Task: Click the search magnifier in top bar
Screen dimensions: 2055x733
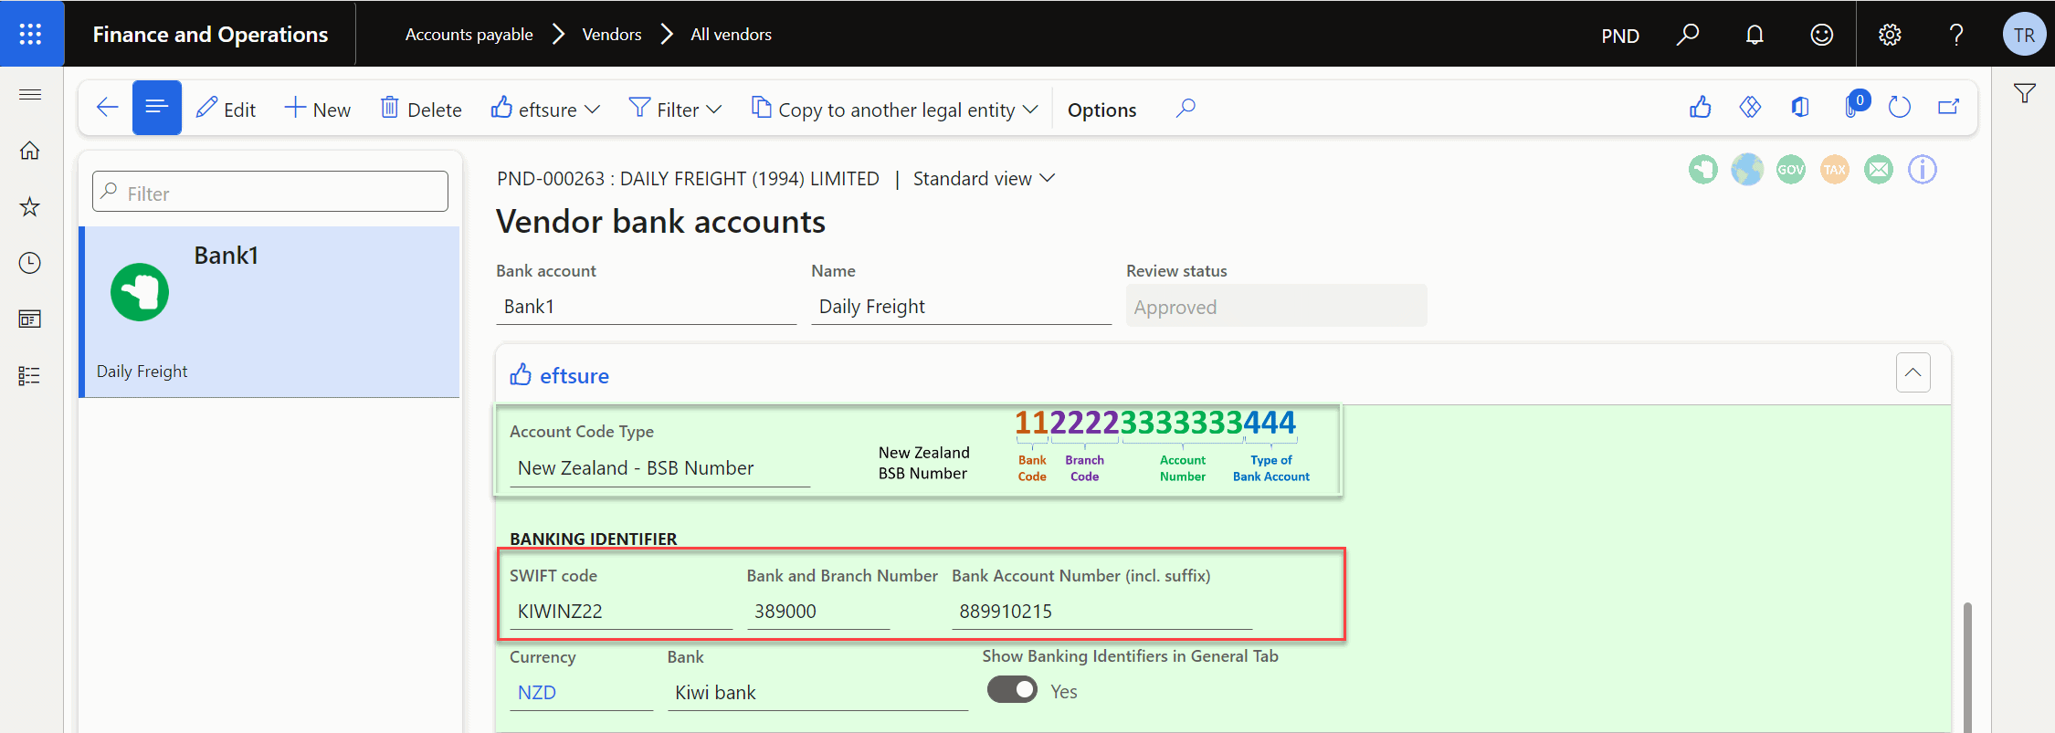Action: (1687, 35)
